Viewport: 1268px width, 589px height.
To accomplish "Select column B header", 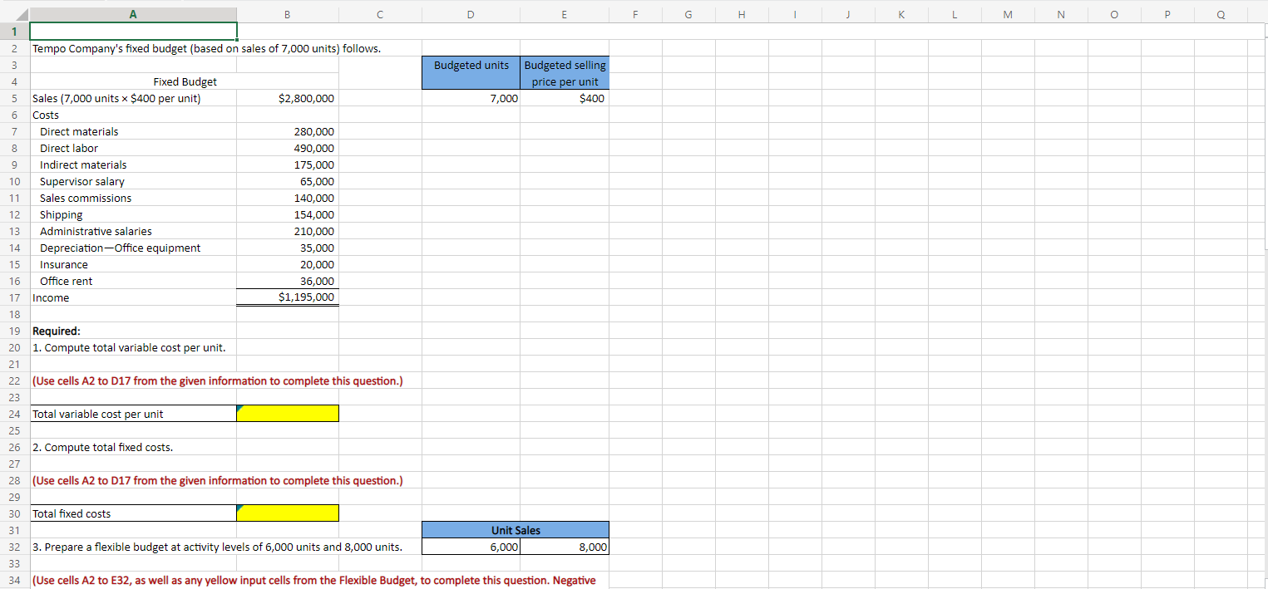I will pyautogui.click(x=288, y=13).
